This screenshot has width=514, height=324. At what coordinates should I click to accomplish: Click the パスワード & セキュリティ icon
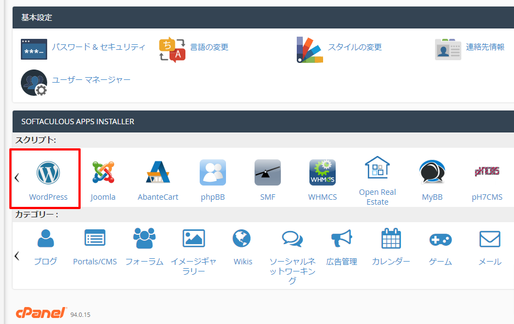[x=34, y=49]
